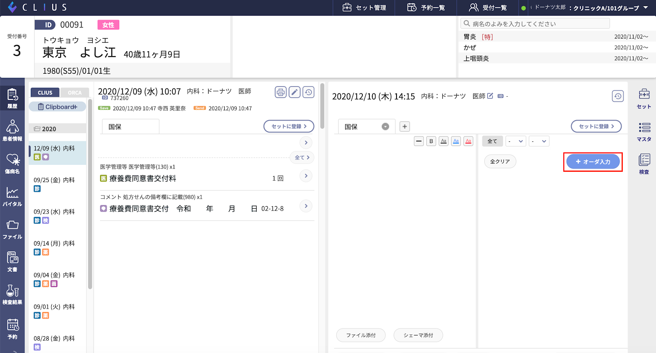Open 患者情報 patient info in sidebar
The image size is (656, 353).
12,130
